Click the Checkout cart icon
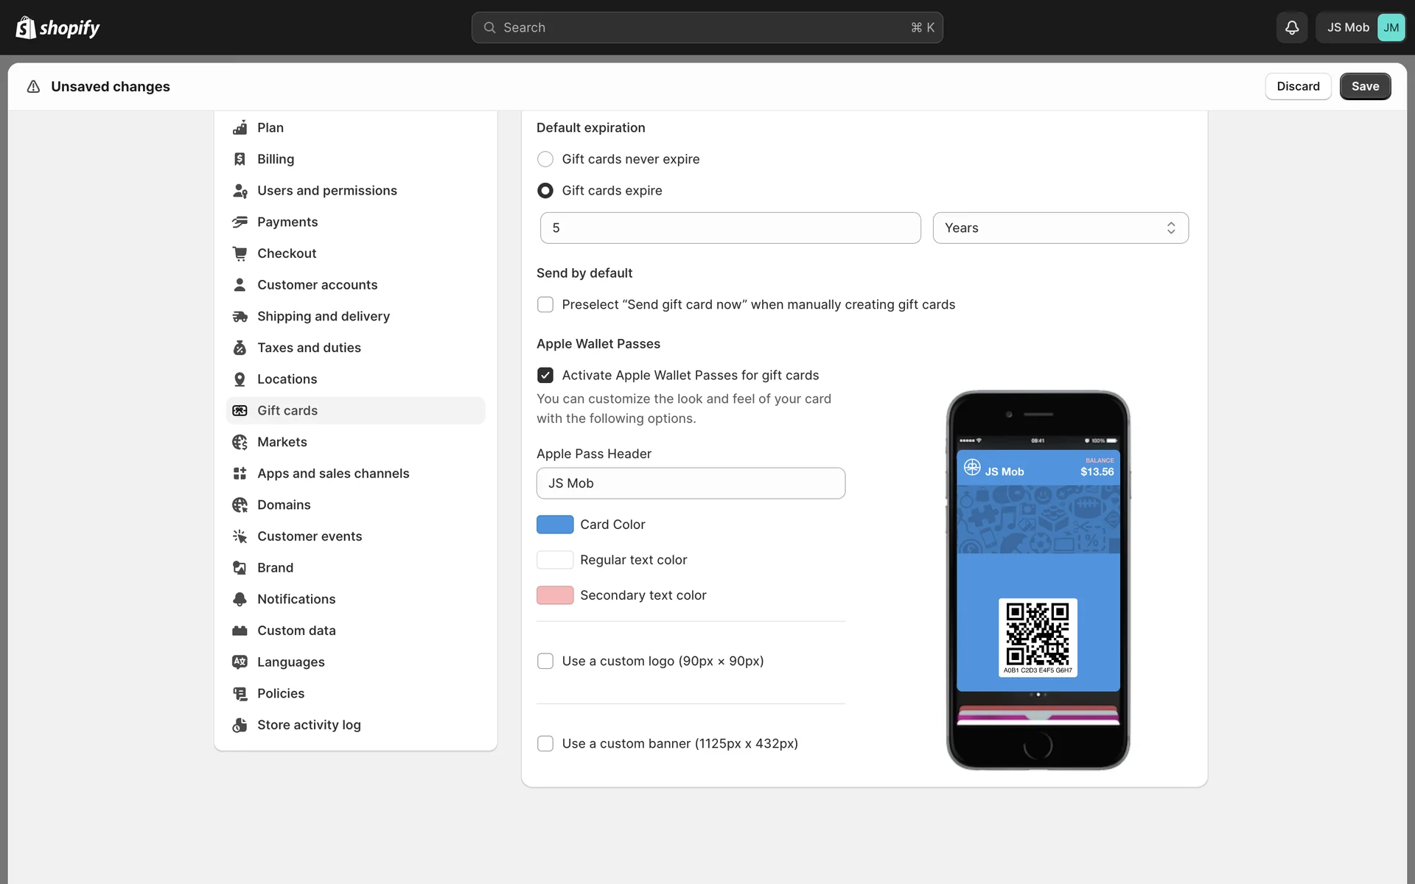The image size is (1415, 884). pyautogui.click(x=240, y=253)
